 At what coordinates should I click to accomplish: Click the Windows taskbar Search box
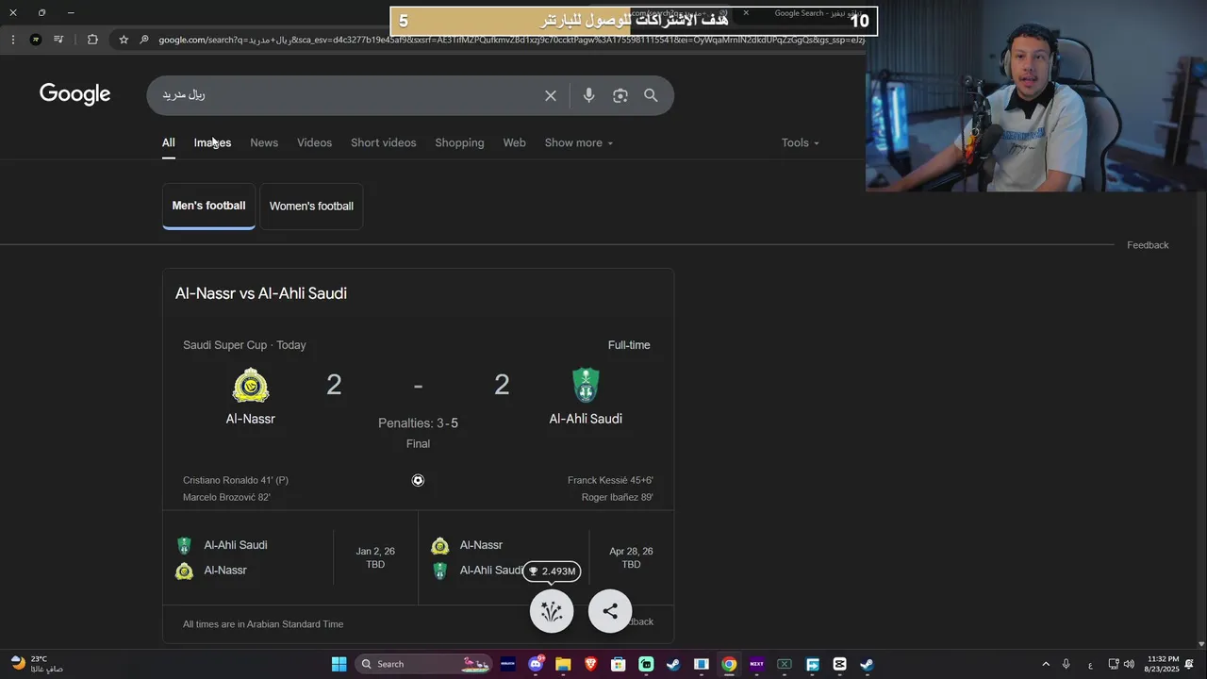(x=424, y=664)
